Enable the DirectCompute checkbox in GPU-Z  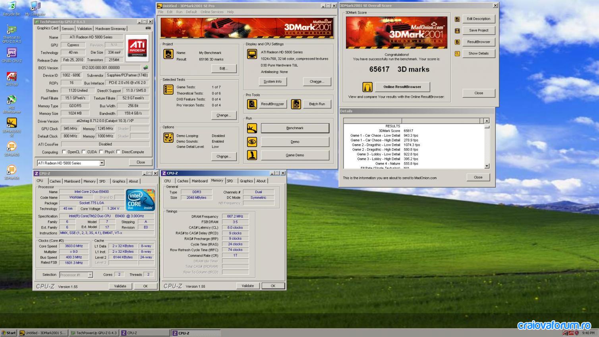pos(118,152)
